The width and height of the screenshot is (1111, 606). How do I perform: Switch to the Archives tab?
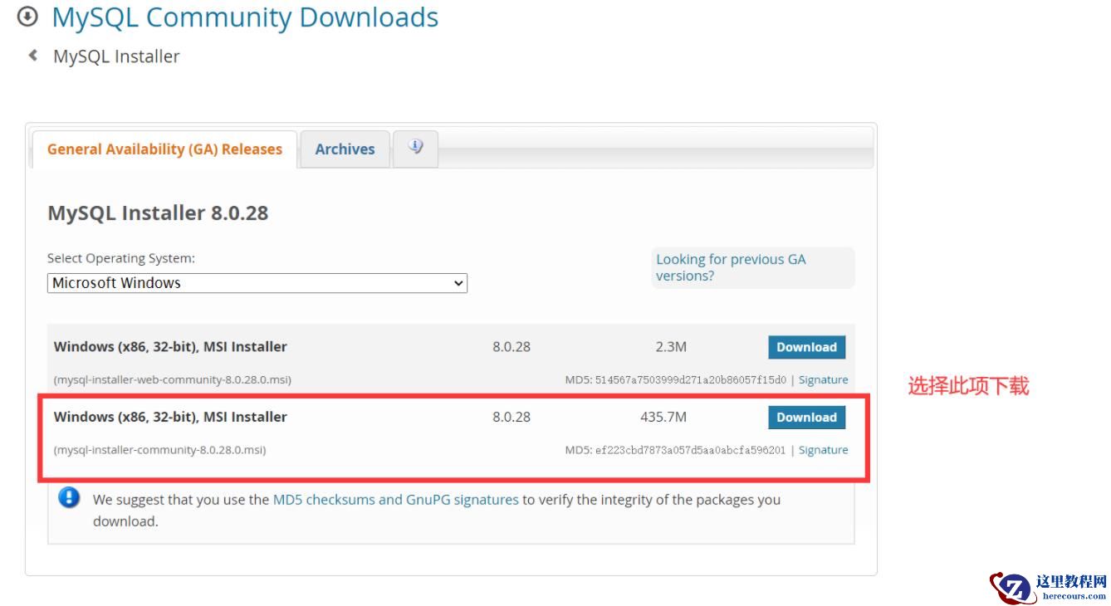click(x=345, y=149)
